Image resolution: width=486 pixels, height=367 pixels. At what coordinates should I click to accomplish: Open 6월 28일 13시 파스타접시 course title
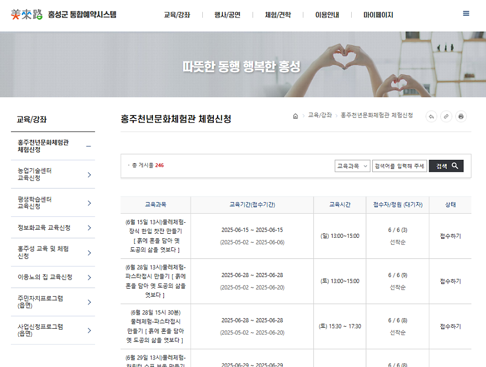click(155, 281)
